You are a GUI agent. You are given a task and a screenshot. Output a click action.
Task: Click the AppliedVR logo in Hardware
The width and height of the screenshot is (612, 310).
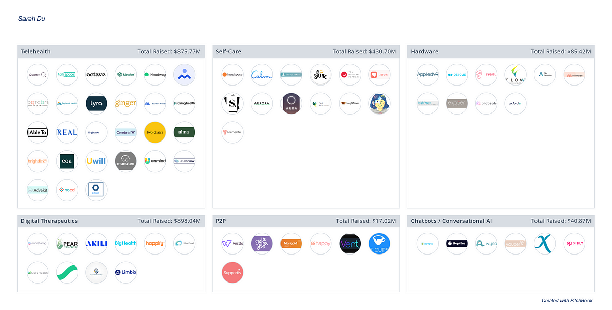coord(427,74)
